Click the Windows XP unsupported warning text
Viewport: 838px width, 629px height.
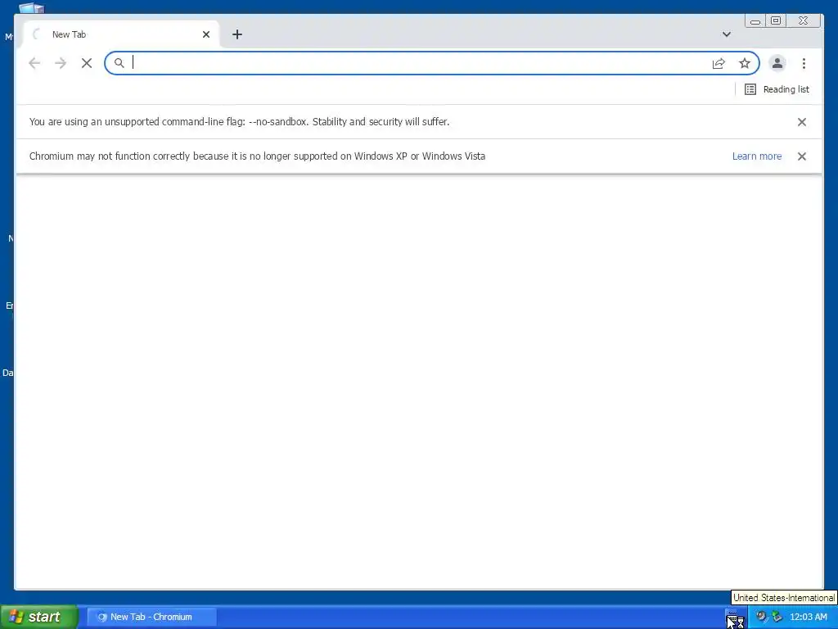pos(257,156)
